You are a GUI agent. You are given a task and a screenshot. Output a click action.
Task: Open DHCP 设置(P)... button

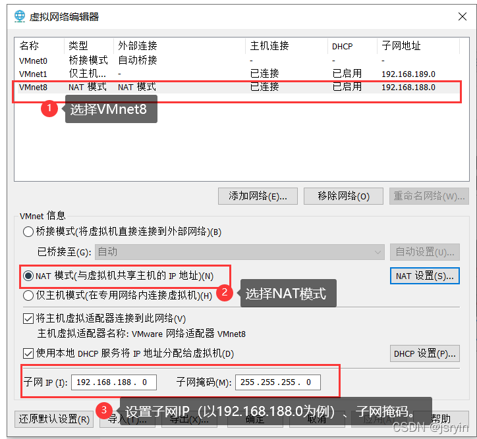425,353
